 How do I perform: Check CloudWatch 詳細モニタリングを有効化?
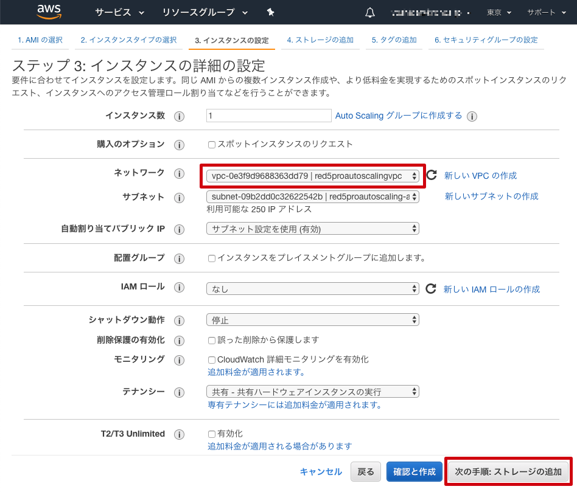tap(212, 360)
